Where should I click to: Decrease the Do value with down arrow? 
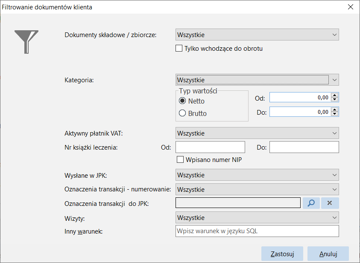(x=335, y=114)
